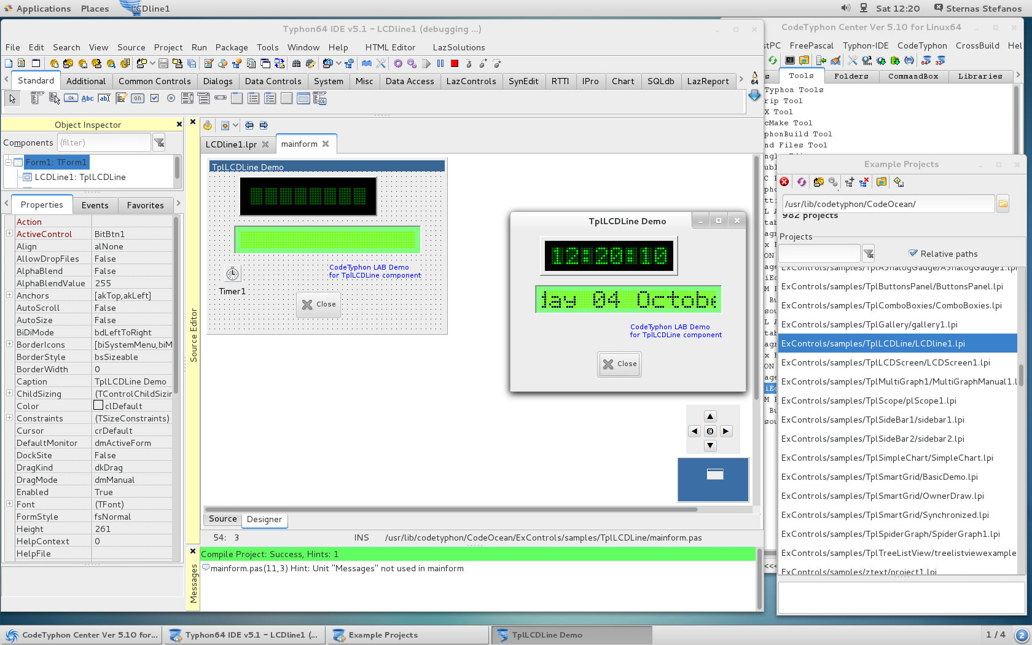Open the Project menu
Viewport: 1032px width, 645px height.
pyautogui.click(x=168, y=47)
